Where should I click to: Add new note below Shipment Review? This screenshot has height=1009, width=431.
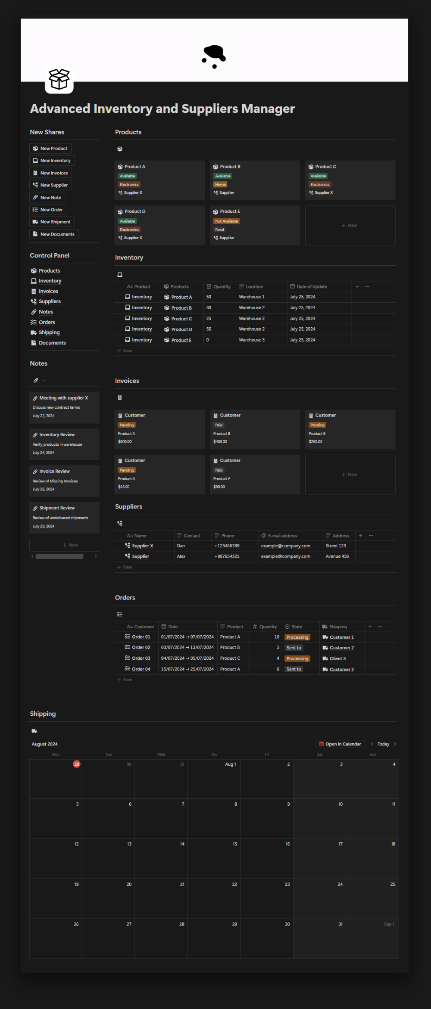pos(64,545)
